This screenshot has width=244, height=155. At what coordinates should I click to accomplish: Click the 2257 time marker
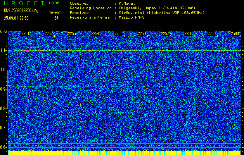(x=165, y=34)
